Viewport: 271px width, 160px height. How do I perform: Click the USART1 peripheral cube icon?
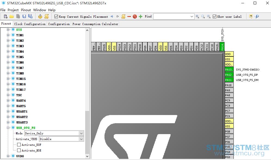[x=13, y=111]
